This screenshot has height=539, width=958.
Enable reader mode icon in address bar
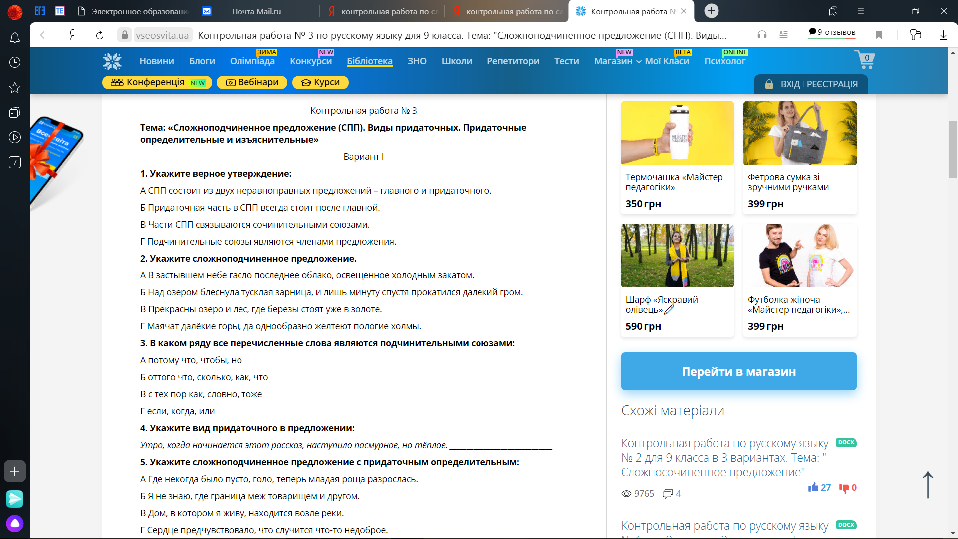pos(784,35)
